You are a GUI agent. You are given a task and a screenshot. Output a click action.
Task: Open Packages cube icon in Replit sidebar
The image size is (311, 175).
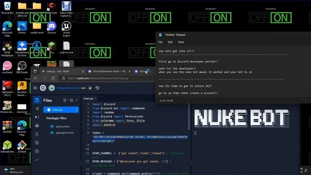coord(37,125)
